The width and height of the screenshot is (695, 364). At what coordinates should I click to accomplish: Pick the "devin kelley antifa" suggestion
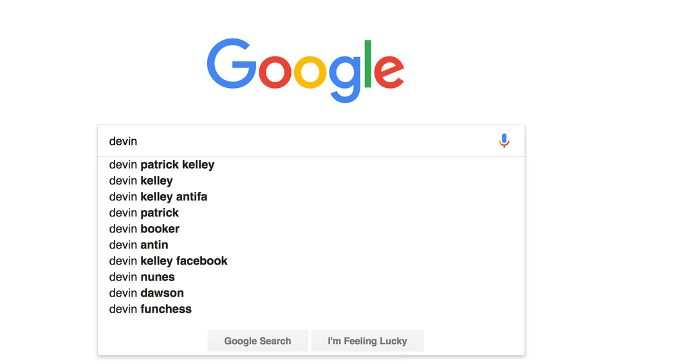[158, 197]
